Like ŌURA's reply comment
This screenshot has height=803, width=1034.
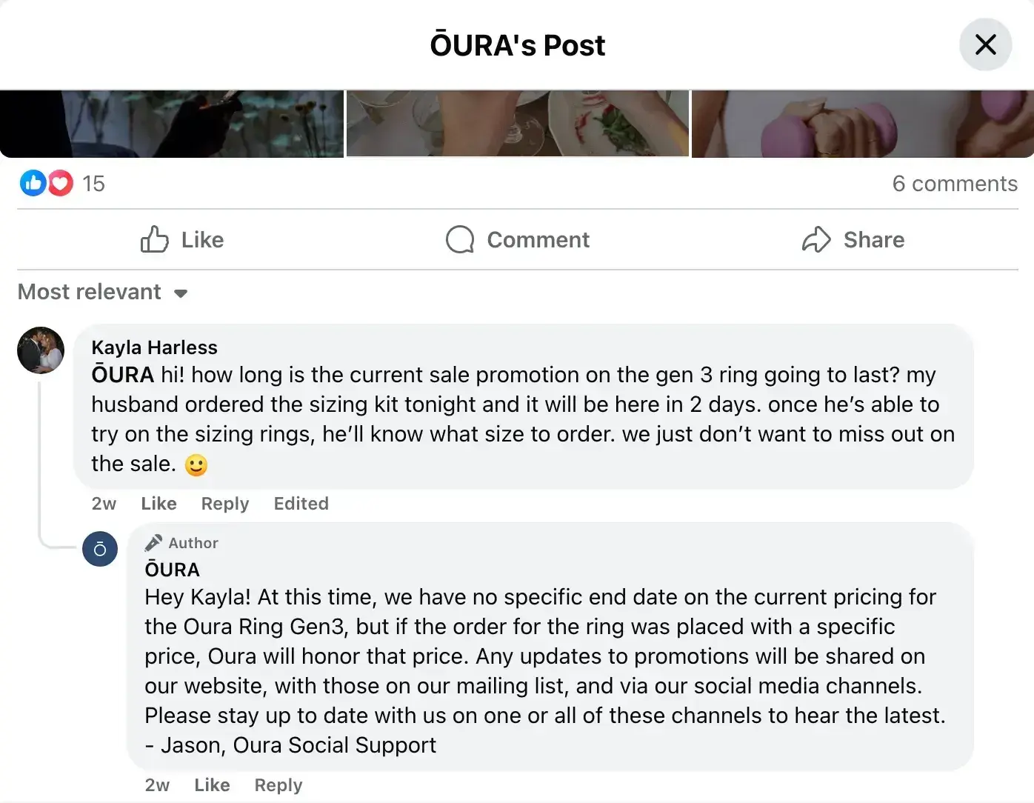[x=212, y=784]
